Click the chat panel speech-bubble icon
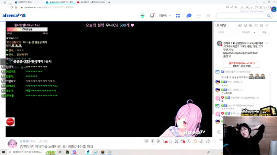The image size is (277, 155). [239, 25]
